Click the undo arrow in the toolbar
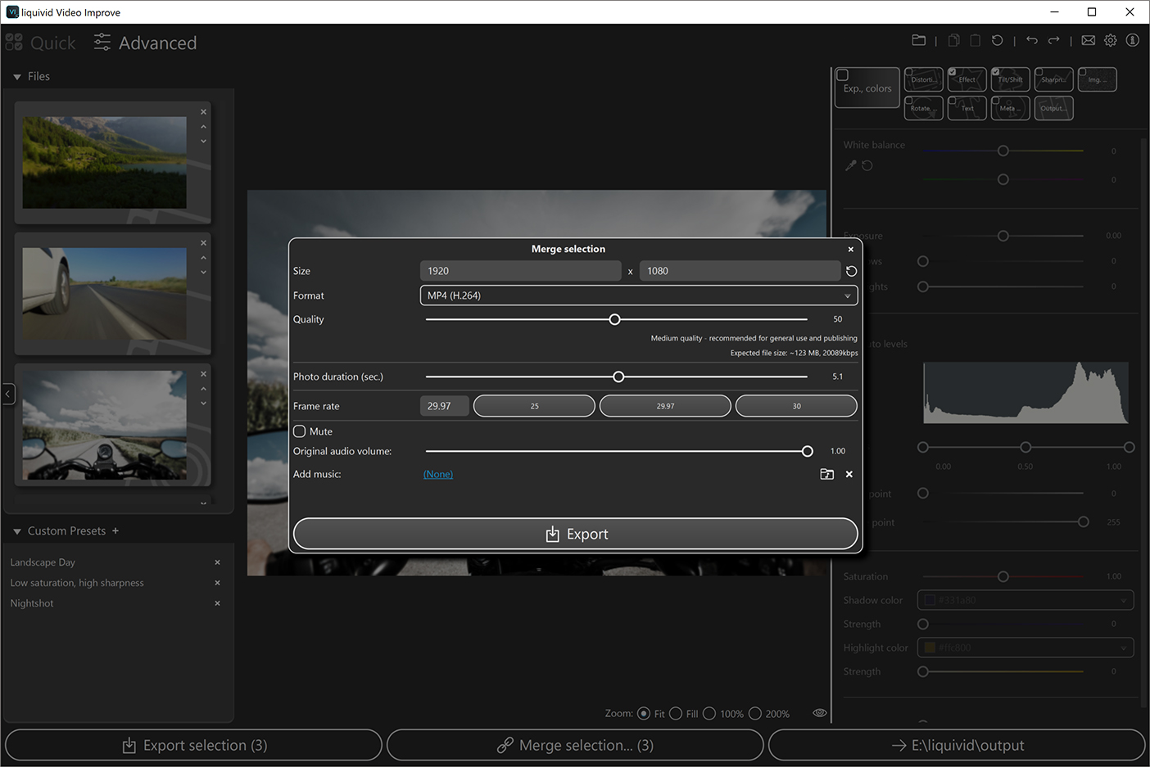1150x767 pixels. click(1031, 39)
